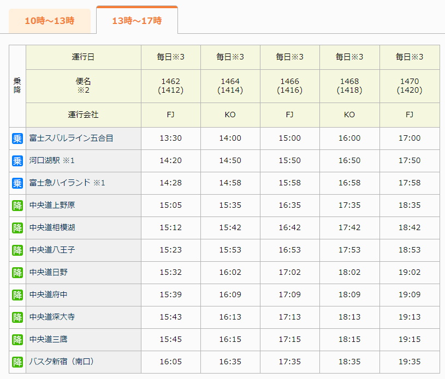Click alighting icon beside バスタ新宿（南口）
This screenshot has width=445, height=379.
(x=17, y=362)
